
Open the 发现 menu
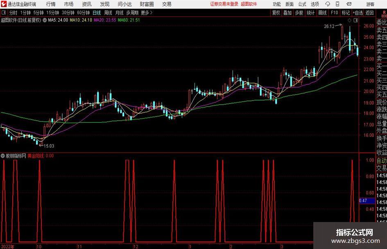point(105,4)
